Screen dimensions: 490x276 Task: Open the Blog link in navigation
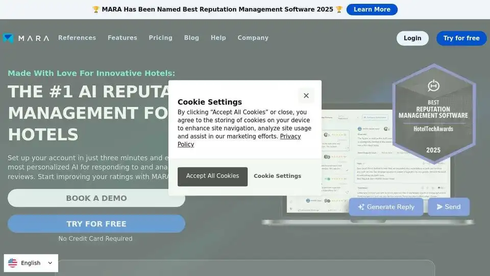[x=191, y=38]
